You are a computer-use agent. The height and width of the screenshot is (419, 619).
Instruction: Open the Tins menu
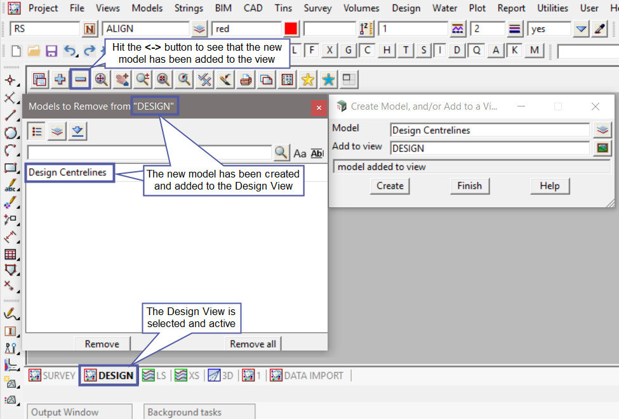pyautogui.click(x=283, y=8)
